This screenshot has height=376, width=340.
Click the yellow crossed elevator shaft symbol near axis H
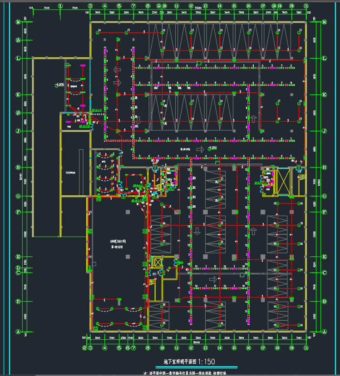[284, 181]
